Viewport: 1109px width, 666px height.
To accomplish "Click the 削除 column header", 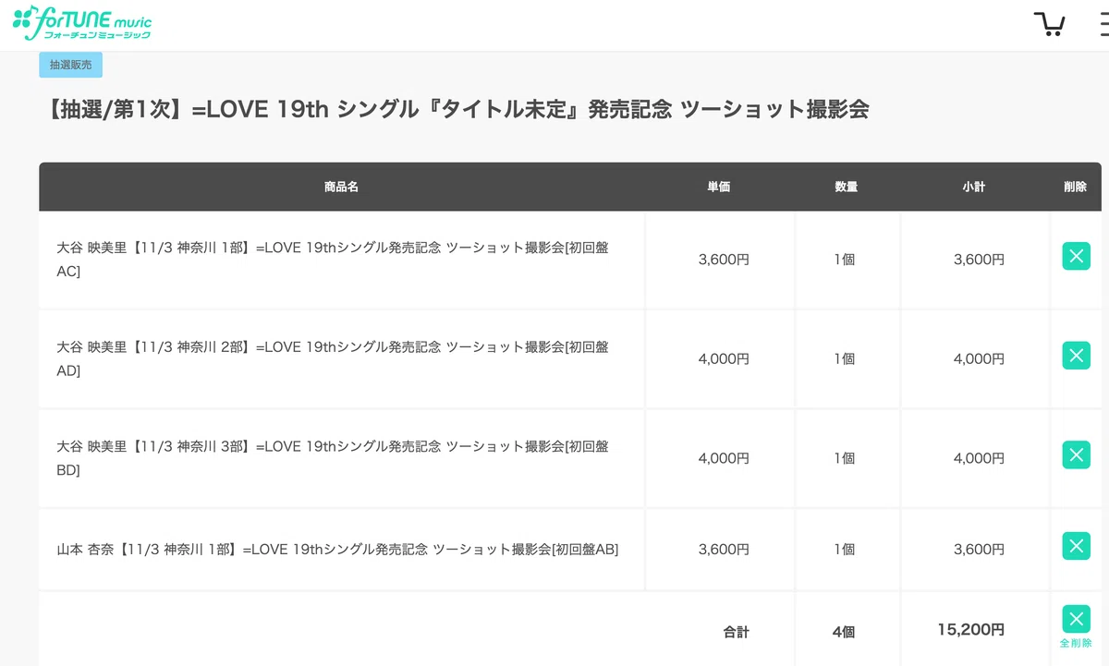I will (1076, 187).
